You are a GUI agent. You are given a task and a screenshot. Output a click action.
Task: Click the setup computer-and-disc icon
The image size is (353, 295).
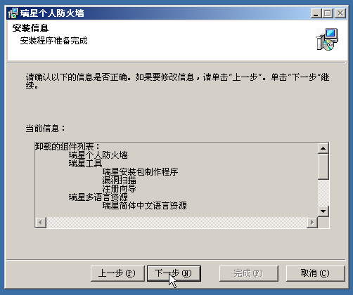click(x=327, y=39)
